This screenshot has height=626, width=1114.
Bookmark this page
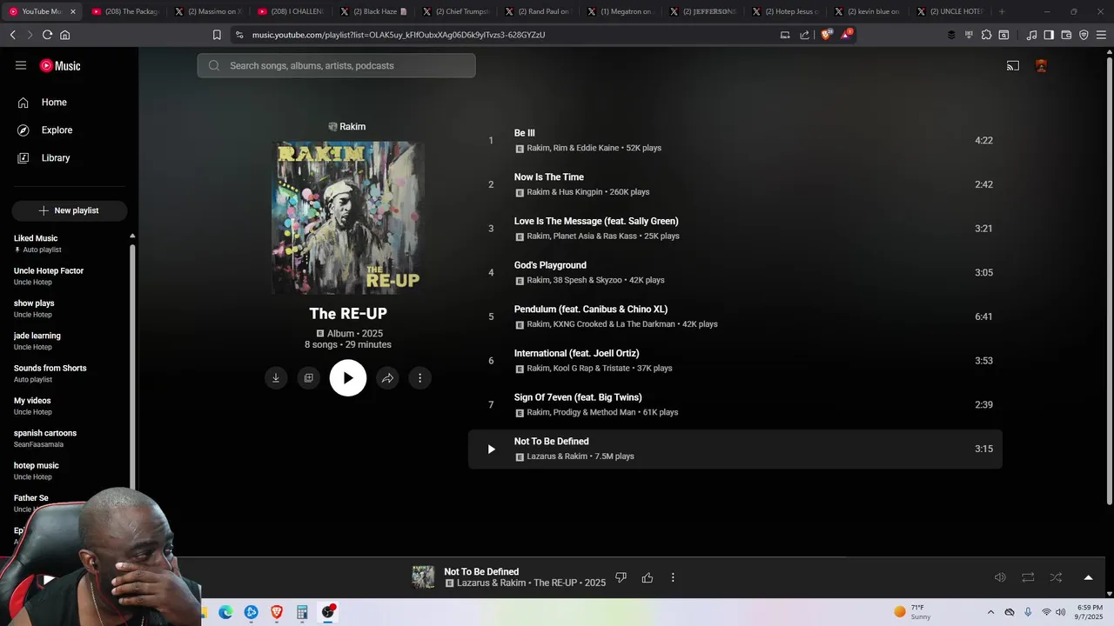click(x=217, y=35)
